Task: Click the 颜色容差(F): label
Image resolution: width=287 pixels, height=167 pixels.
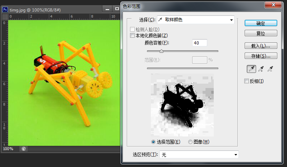Action: click(157, 43)
